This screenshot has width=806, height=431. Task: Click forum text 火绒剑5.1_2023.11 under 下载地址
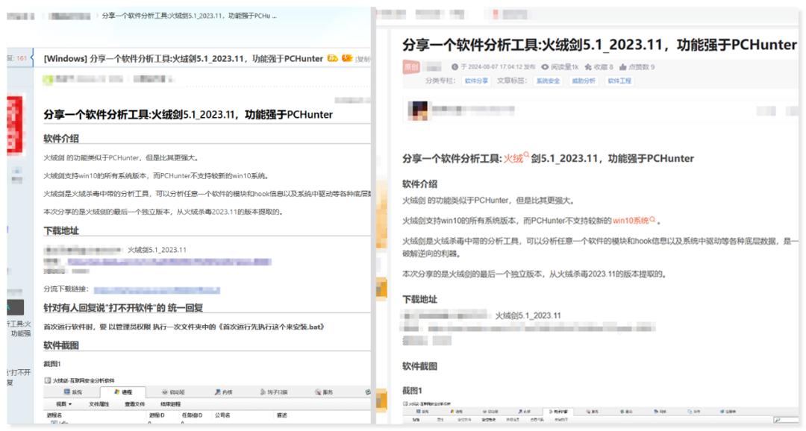pyautogui.click(x=157, y=250)
